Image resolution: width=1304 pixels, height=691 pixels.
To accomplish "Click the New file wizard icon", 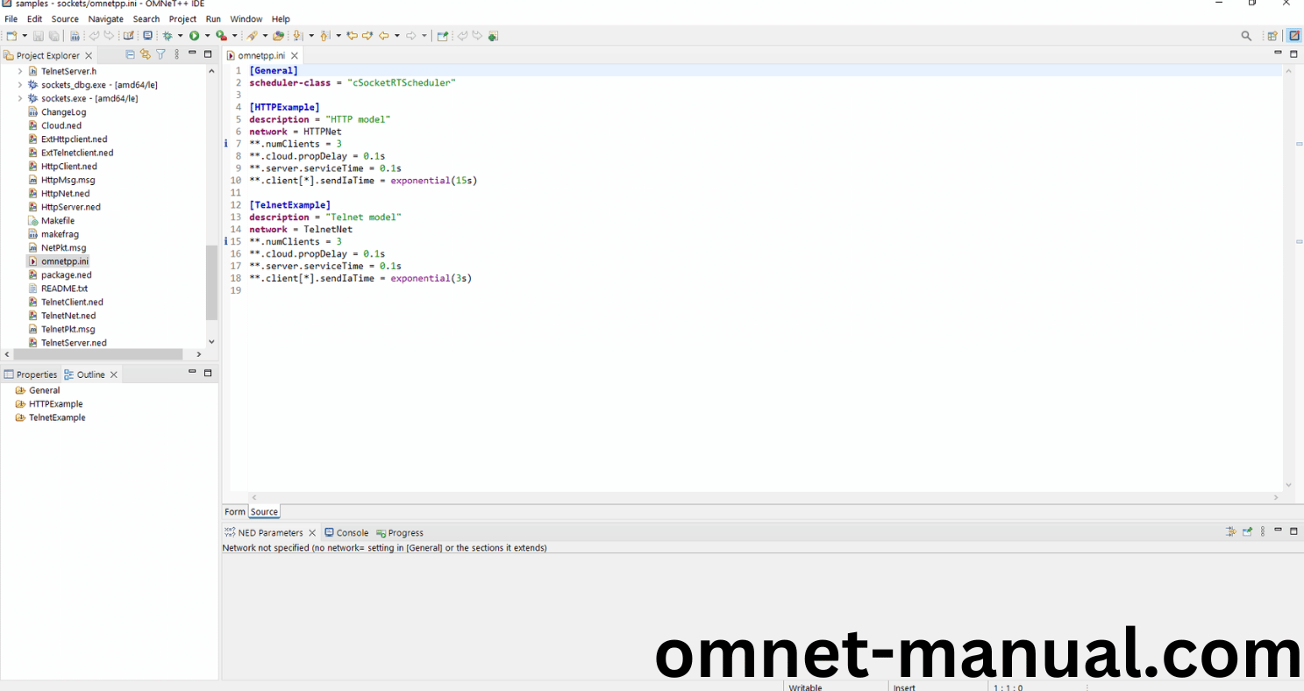I will 11,36.
